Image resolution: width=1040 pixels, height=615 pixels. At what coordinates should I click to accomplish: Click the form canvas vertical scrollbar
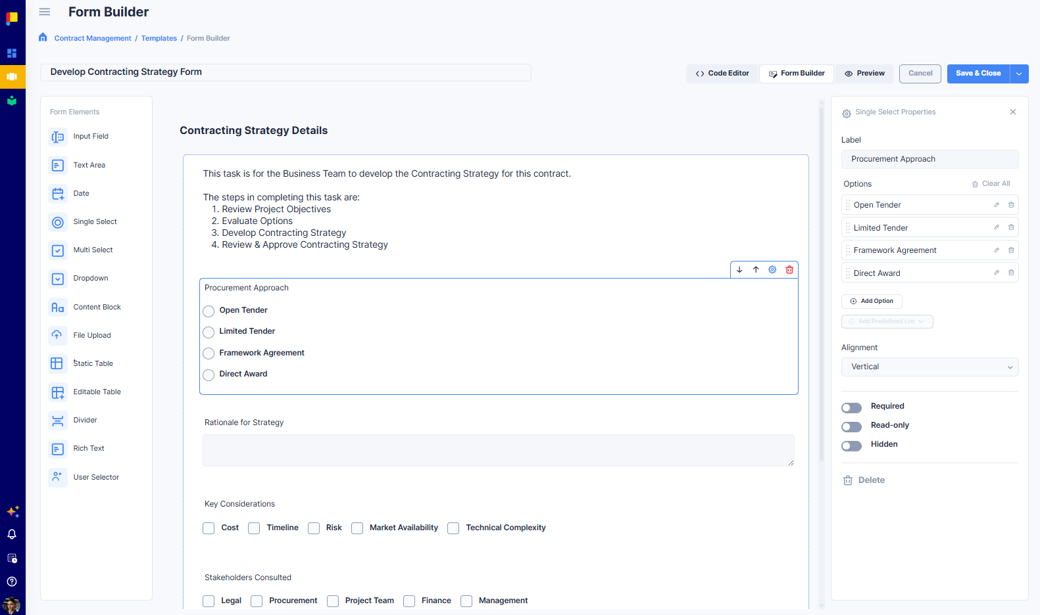coord(821,283)
